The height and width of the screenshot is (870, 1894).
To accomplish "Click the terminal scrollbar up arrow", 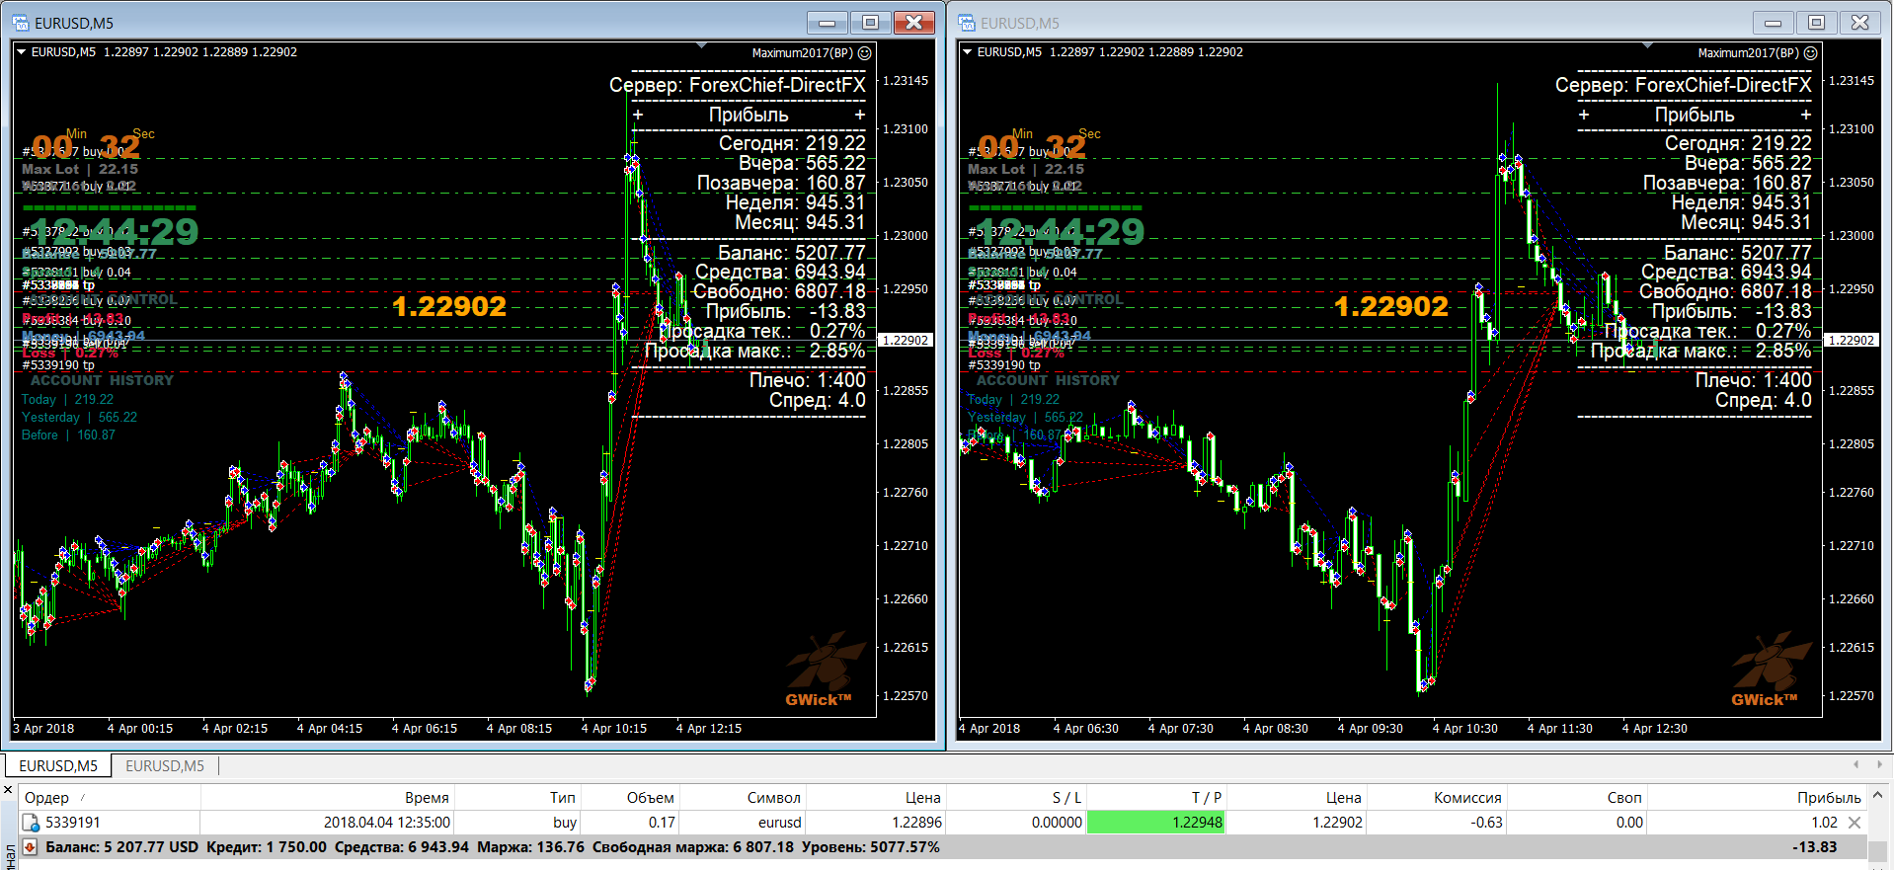I will 1878,795.
